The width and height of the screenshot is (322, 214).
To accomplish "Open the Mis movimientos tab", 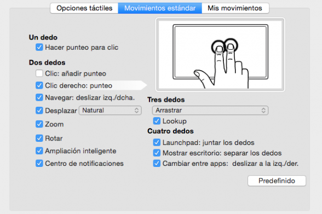I will coord(235,8).
